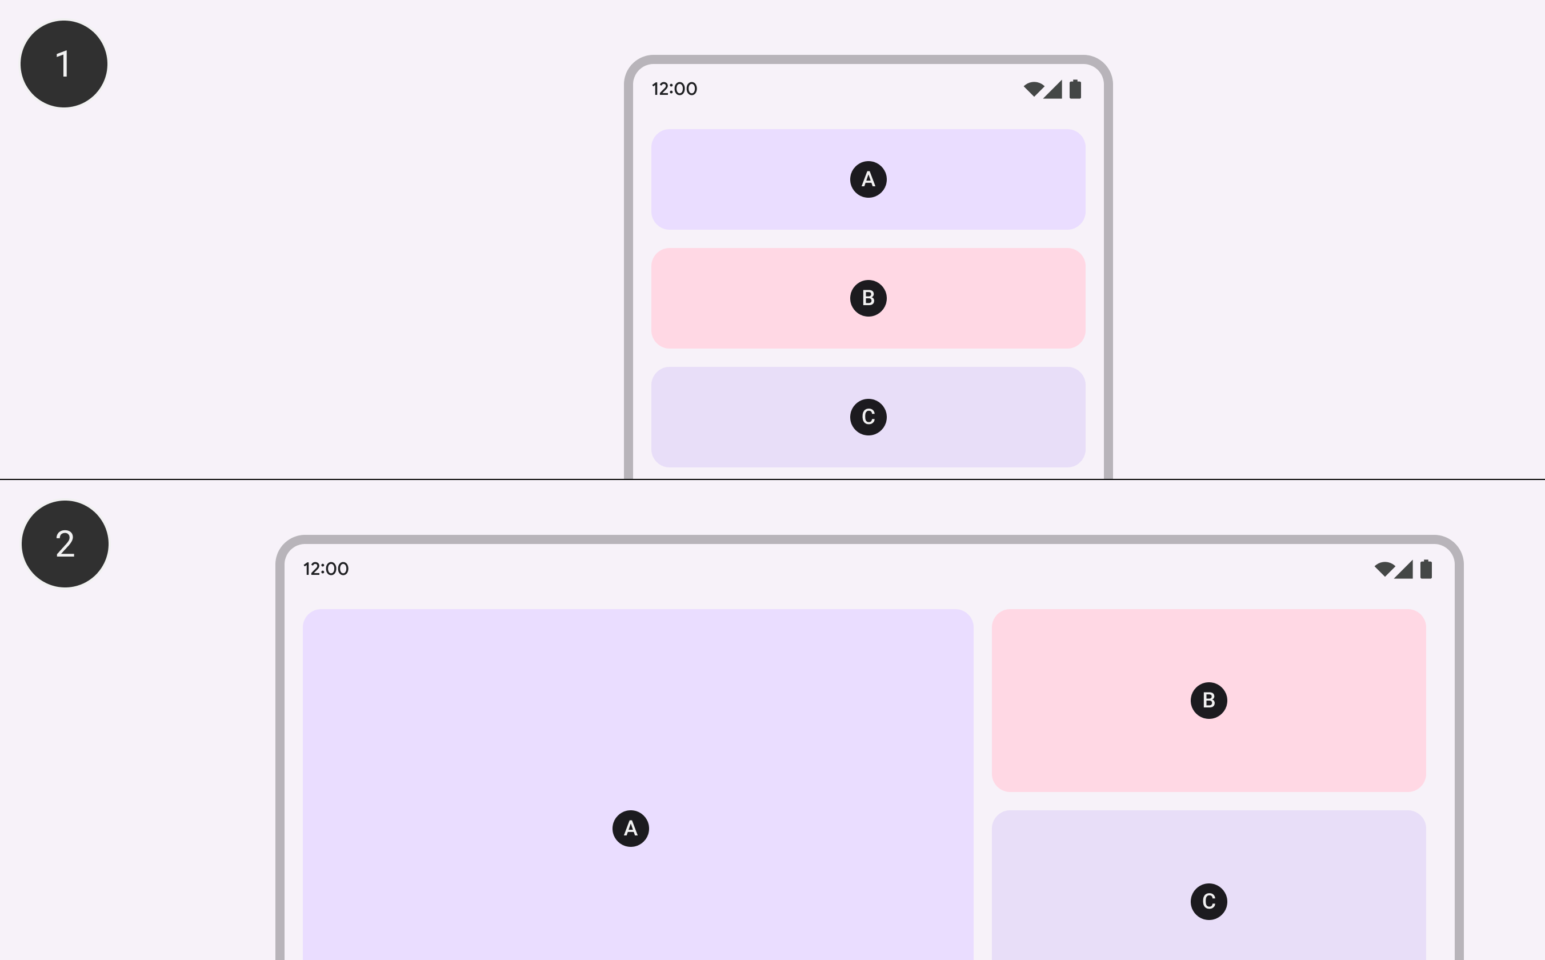The width and height of the screenshot is (1545, 960).
Task: Select panel B in portrait layout
Action: click(x=868, y=298)
